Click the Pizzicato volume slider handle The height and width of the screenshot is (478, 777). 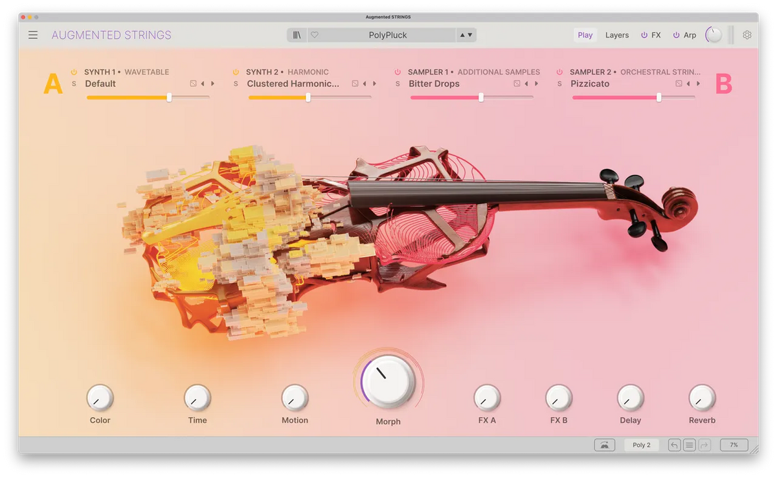659,97
